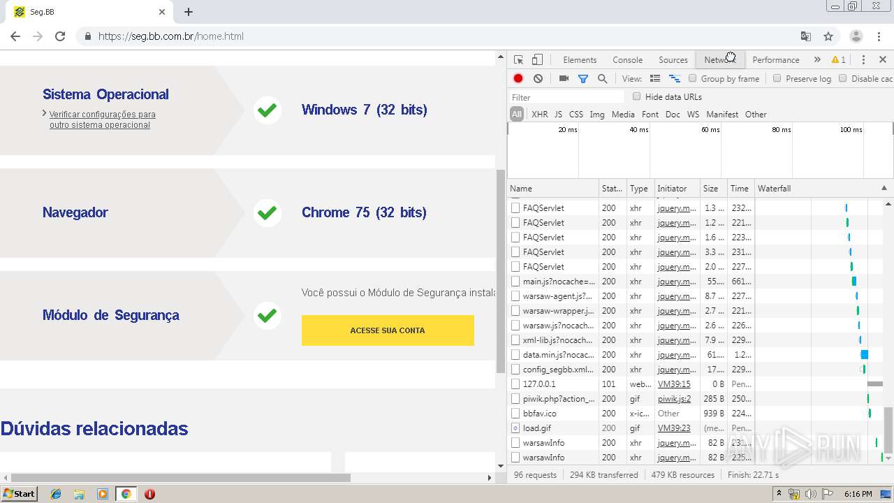Filter requests by Font type
Screen dimensions: 894x503
[x=650, y=115]
